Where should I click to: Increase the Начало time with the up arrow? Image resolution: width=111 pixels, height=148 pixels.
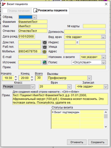[16, 77]
